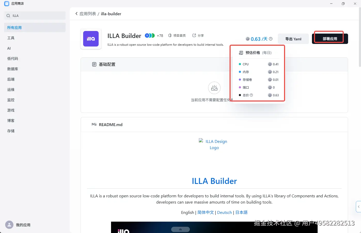Click the ILLA Builder README title link
Screen dimensions: 361x233
point(214,181)
